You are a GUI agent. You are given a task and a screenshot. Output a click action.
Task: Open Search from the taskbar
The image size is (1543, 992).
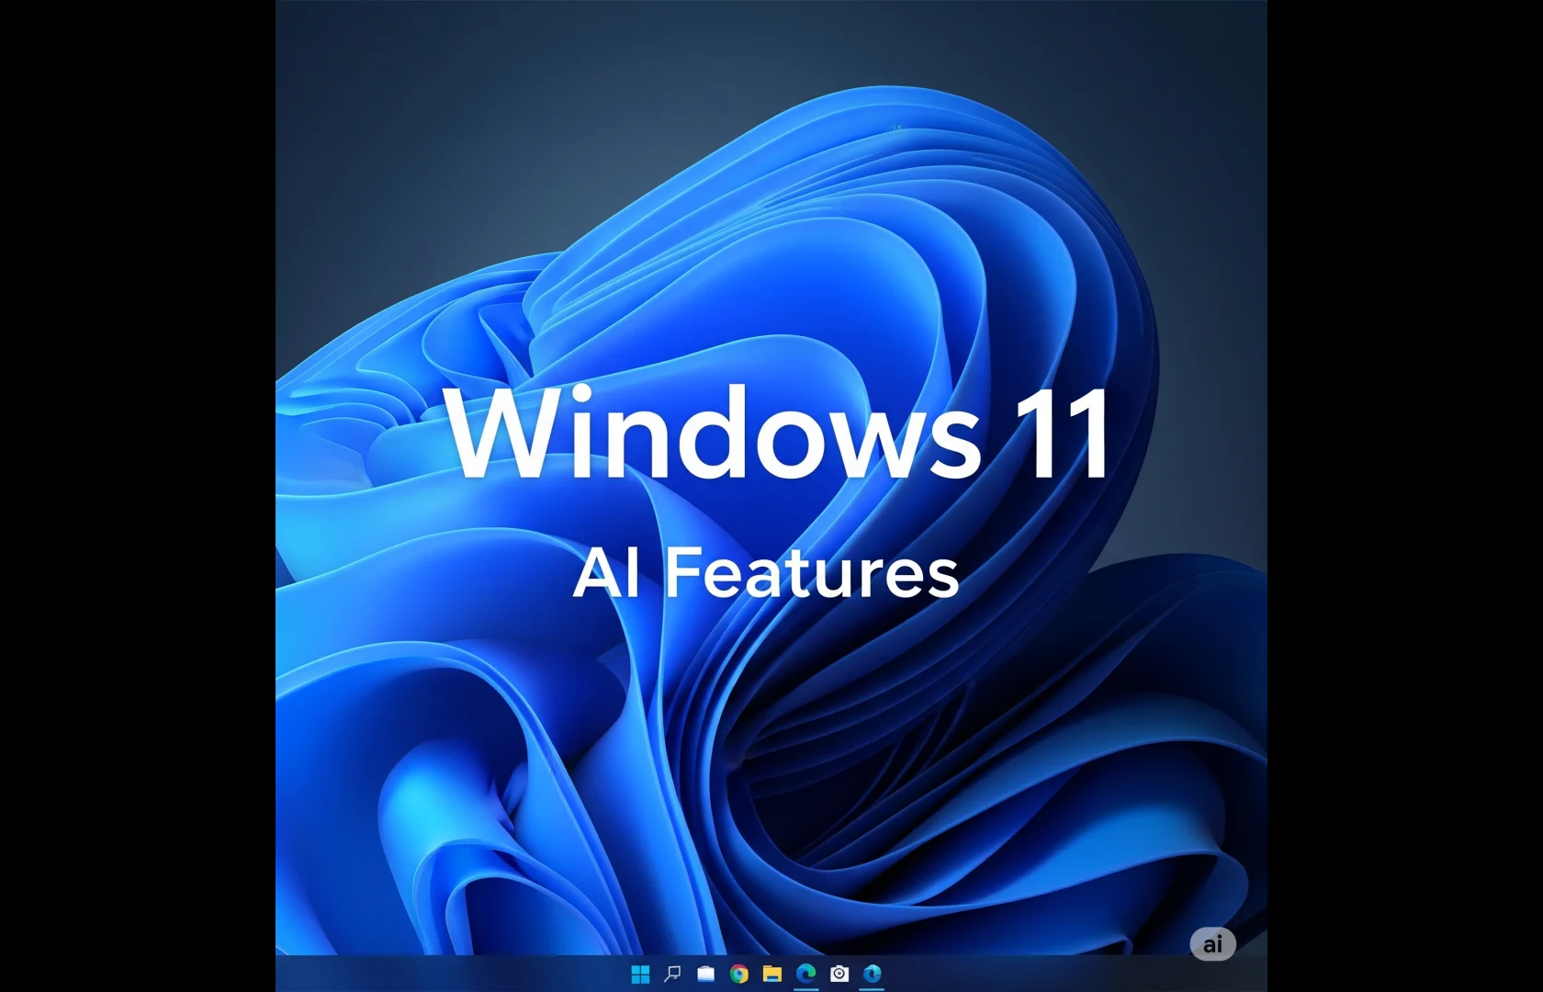click(672, 974)
